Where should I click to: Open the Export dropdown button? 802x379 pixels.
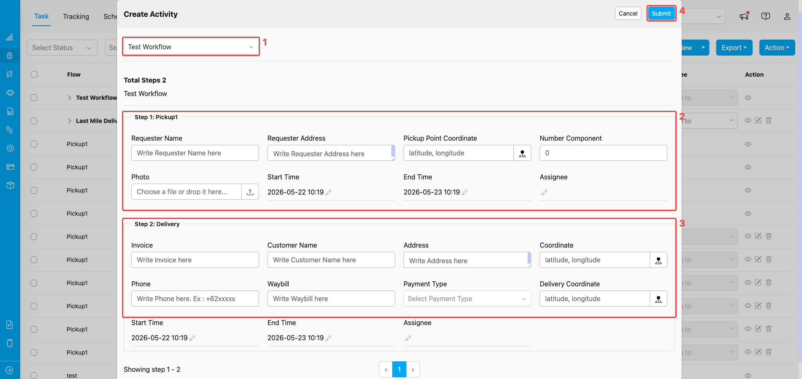(x=734, y=48)
